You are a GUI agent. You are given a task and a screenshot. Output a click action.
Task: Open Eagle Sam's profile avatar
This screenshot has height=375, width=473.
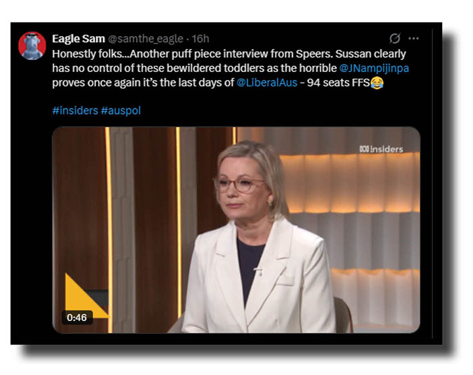pyautogui.click(x=32, y=46)
